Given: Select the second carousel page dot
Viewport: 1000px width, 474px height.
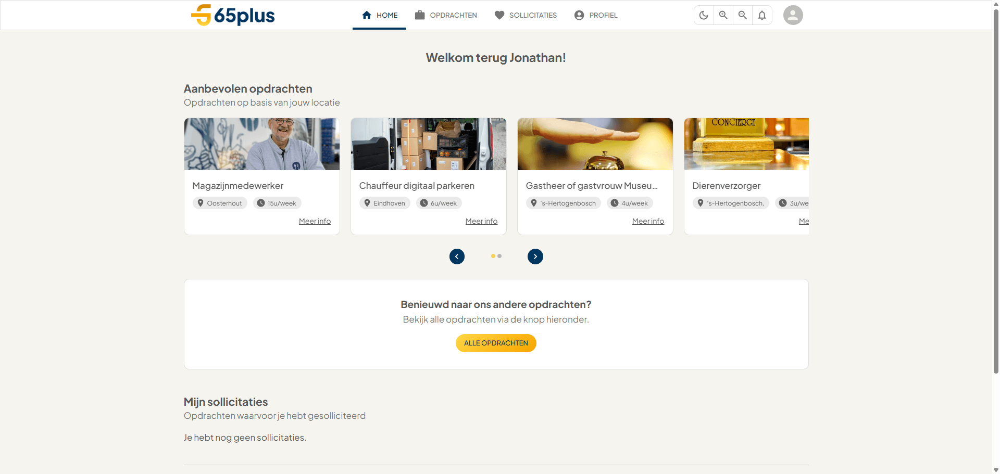Looking at the screenshot, I should (x=499, y=256).
